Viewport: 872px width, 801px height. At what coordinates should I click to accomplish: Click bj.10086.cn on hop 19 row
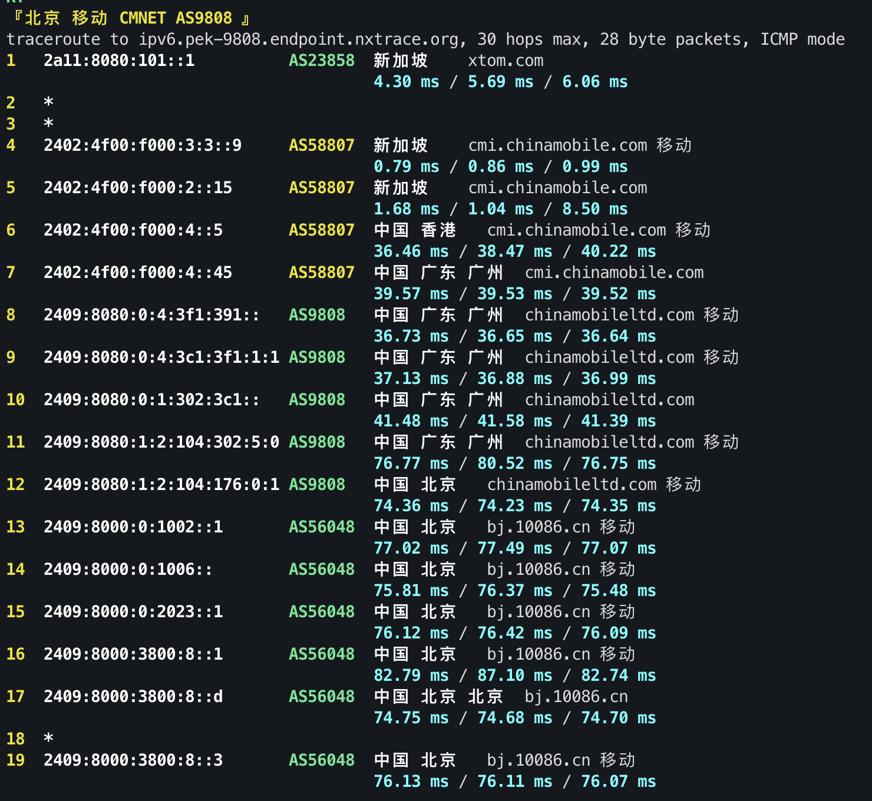click(539, 760)
